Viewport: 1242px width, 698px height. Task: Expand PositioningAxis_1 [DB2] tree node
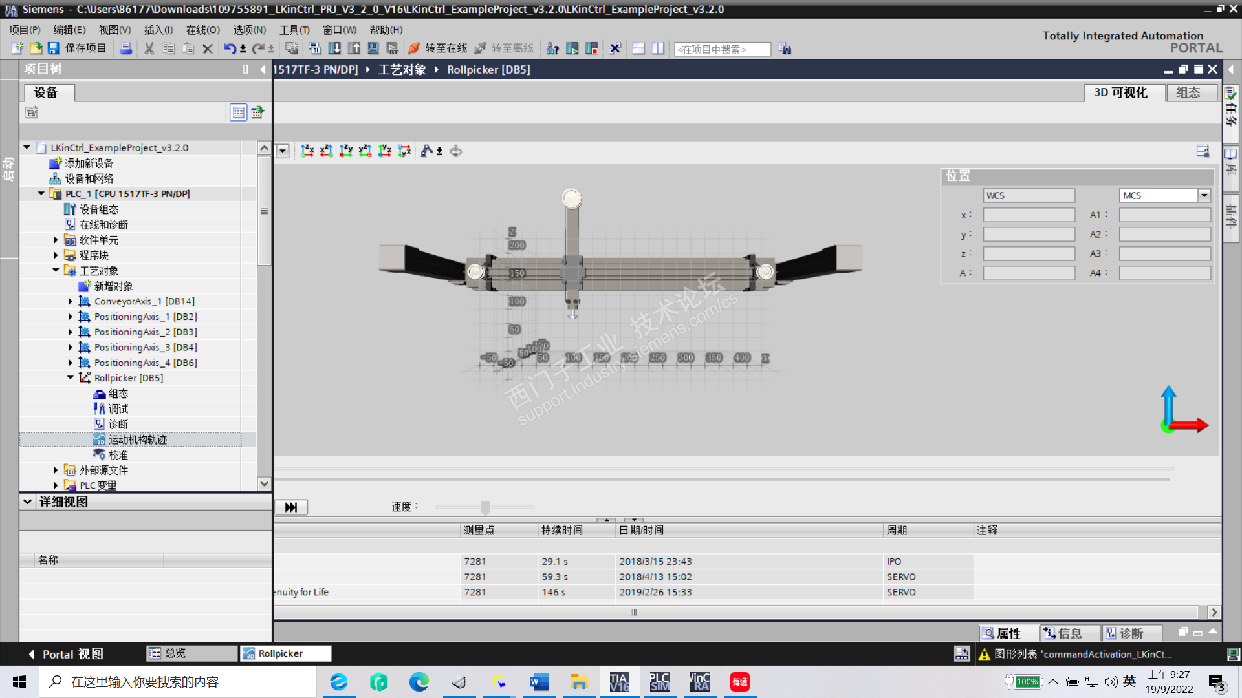tap(71, 317)
